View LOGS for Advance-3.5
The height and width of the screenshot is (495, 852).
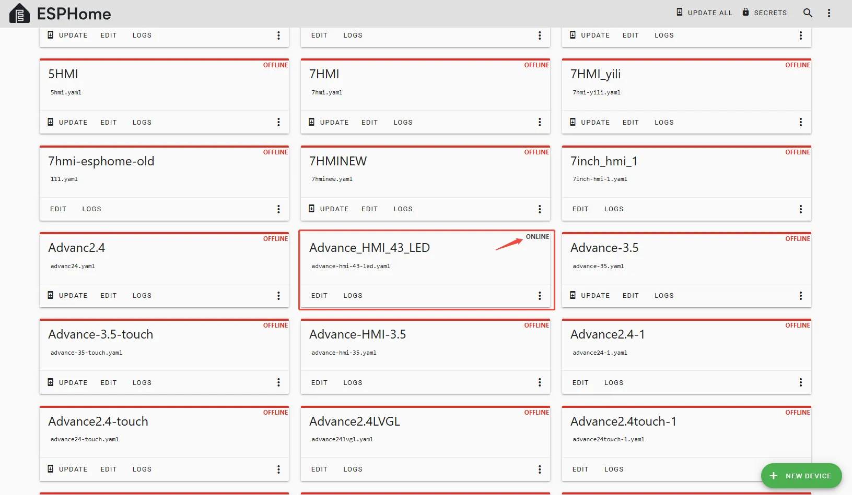click(x=664, y=295)
